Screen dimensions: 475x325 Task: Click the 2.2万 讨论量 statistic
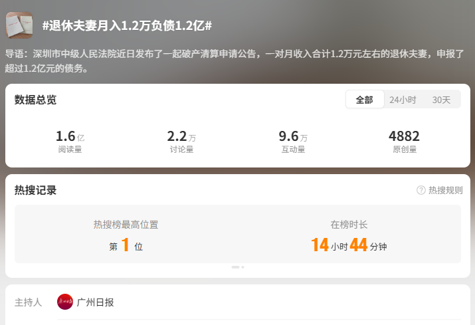(181, 142)
